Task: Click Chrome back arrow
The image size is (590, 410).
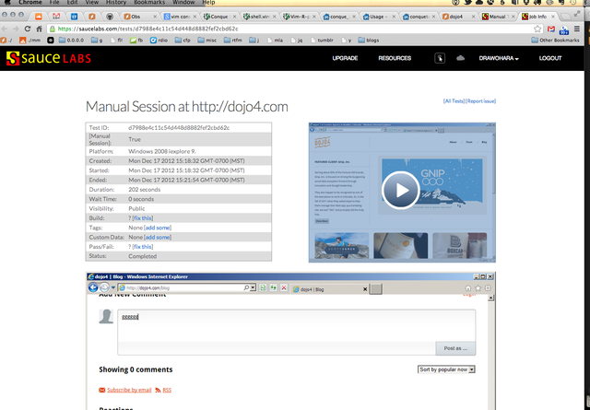Action: 6,29
